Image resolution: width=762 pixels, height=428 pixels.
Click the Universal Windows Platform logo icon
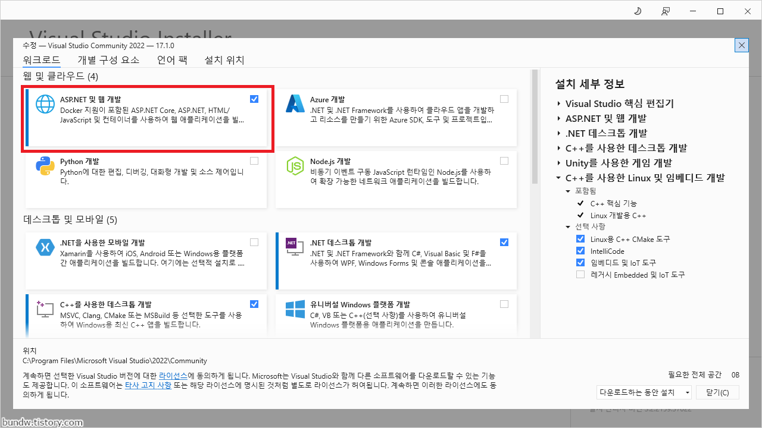(295, 309)
